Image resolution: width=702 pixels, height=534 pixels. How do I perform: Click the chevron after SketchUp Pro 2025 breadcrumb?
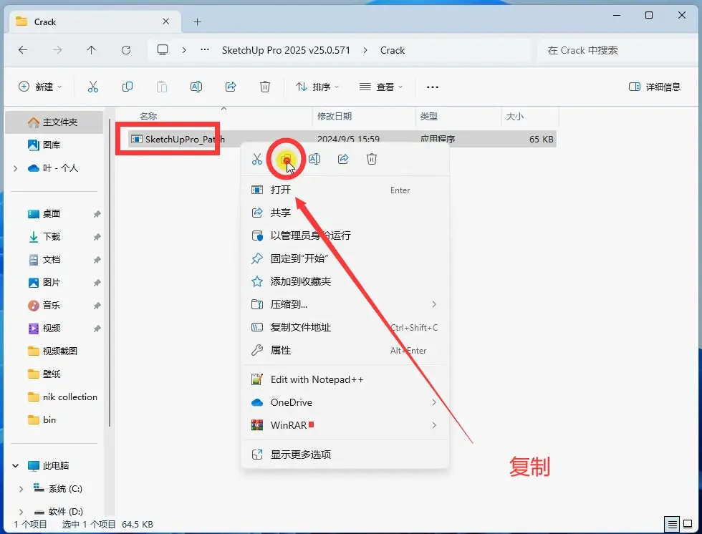point(366,50)
